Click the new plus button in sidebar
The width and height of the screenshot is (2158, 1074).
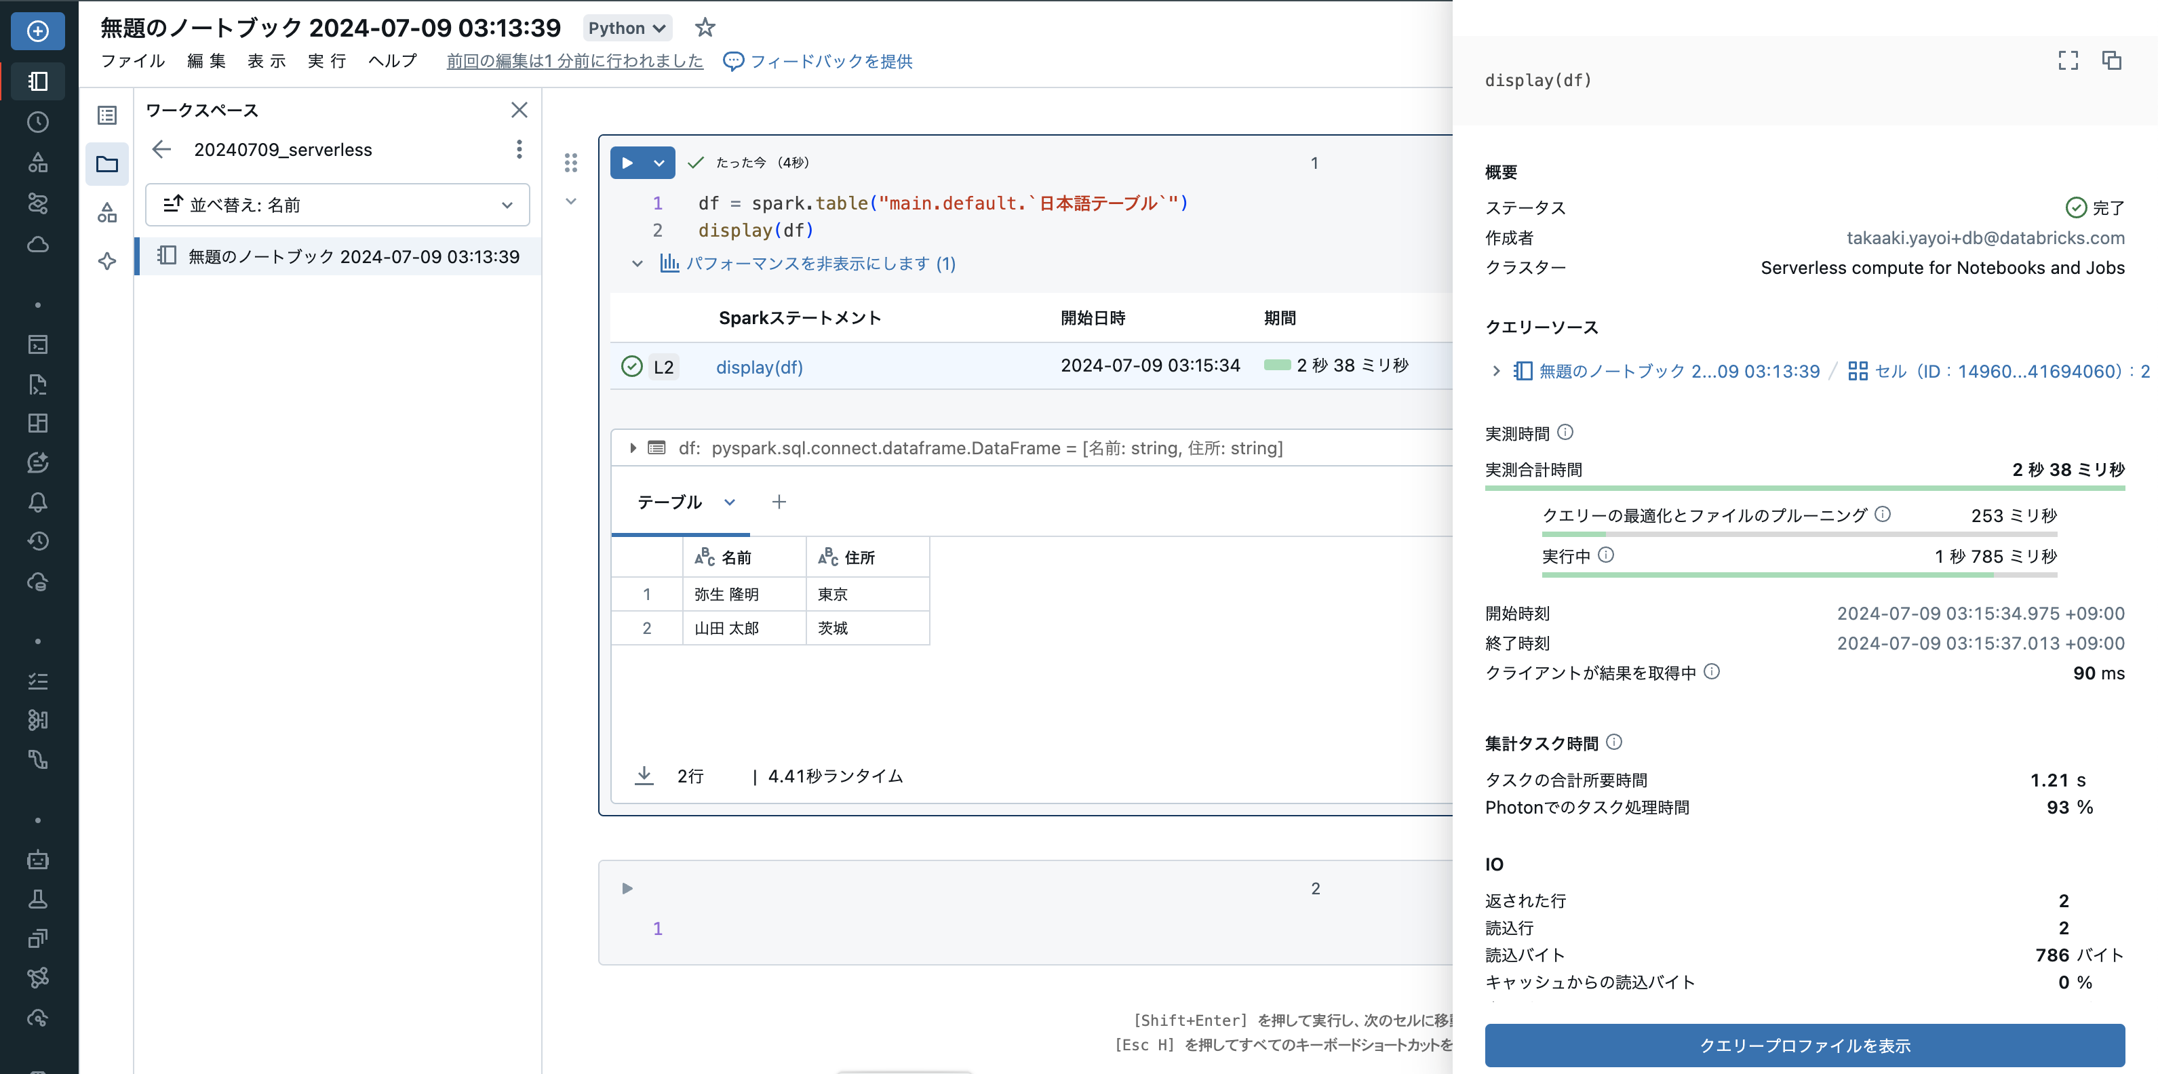pyautogui.click(x=38, y=31)
